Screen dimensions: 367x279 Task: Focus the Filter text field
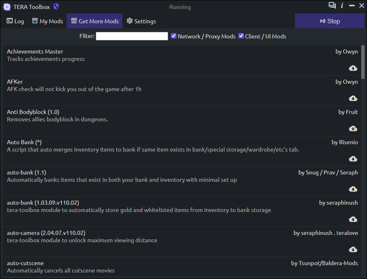[x=132, y=36]
